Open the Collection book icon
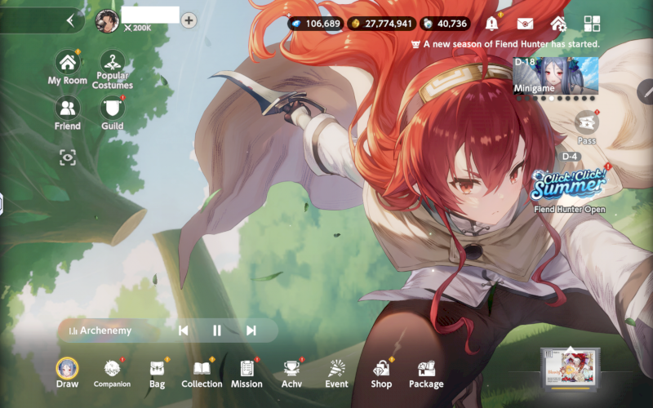This screenshot has height=408, width=653. (x=202, y=369)
